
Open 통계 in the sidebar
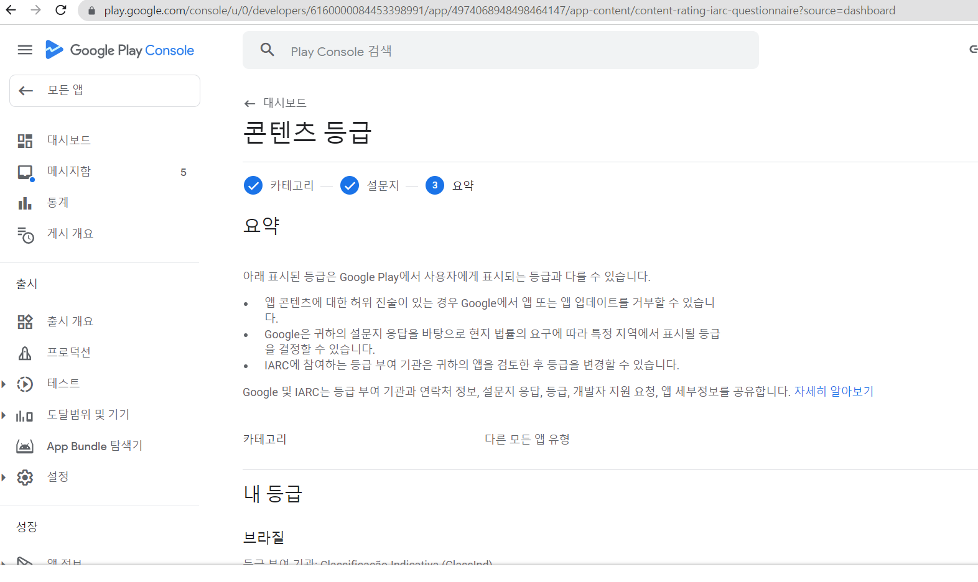(x=58, y=203)
